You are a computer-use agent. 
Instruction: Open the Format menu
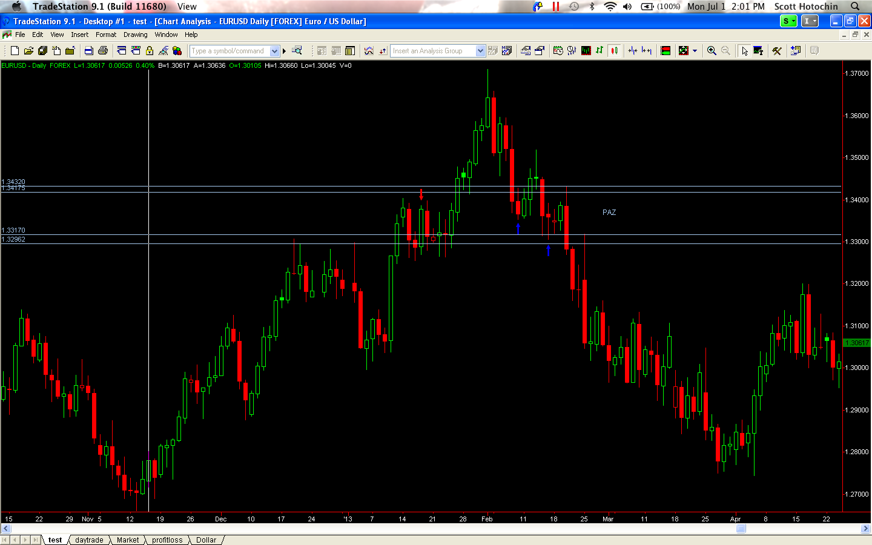(x=105, y=35)
